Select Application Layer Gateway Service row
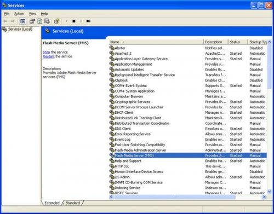Image resolution: width=274 pixels, height=214 pixels. (188, 59)
